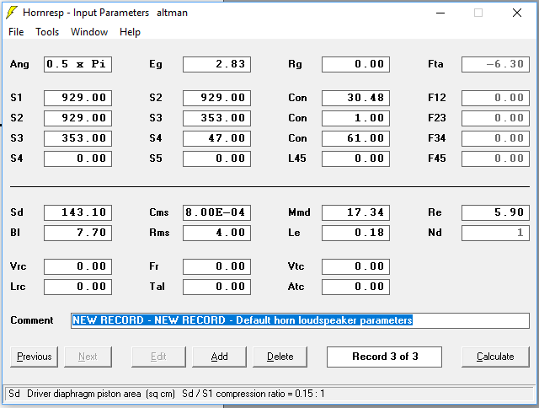Click the Vtc input field
This screenshot has height=408, width=539.
(x=355, y=267)
